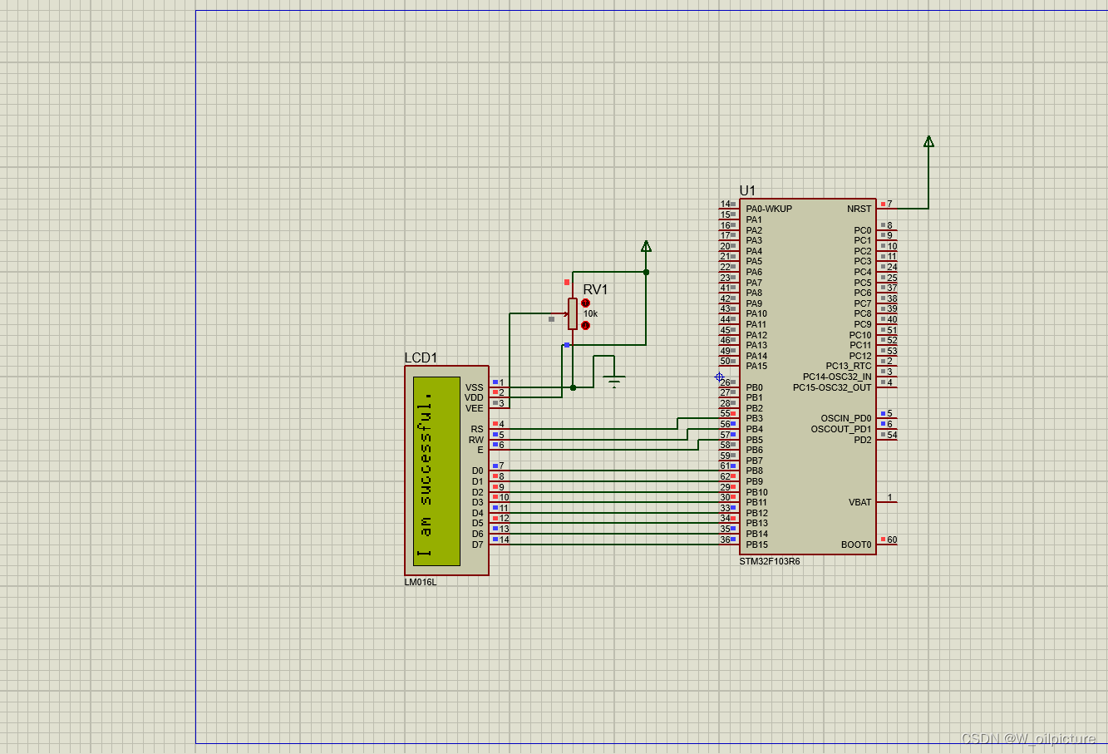Screen dimensions: 1108x754
Task: Click the green LCD screen showing text
Action: pyautogui.click(x=436, y=471)
